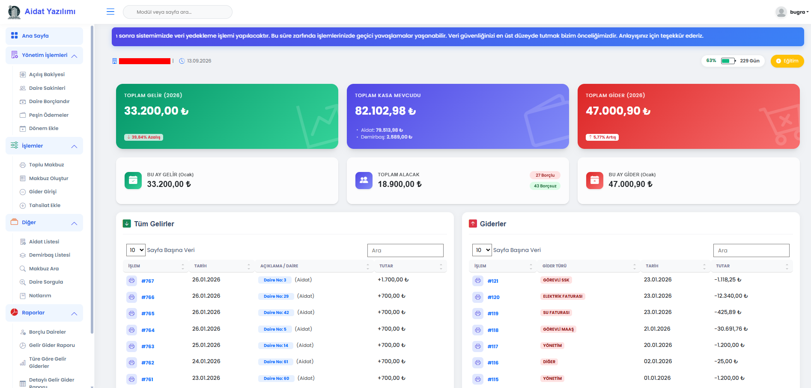Click print icon for income row #767

pyautogui.click(x=132, y=281)
